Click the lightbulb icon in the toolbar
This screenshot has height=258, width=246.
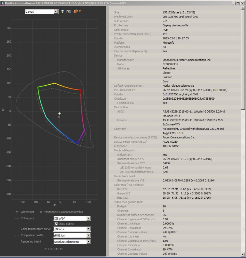62,12
